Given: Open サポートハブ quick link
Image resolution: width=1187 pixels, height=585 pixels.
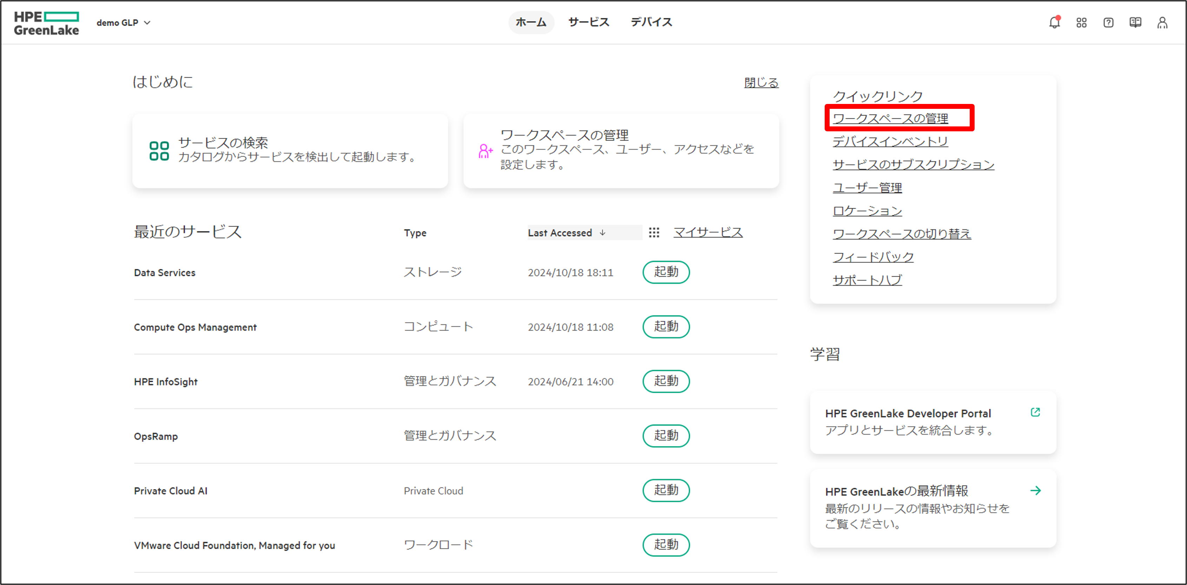Looking at the screenshot, I should [867, 280].
